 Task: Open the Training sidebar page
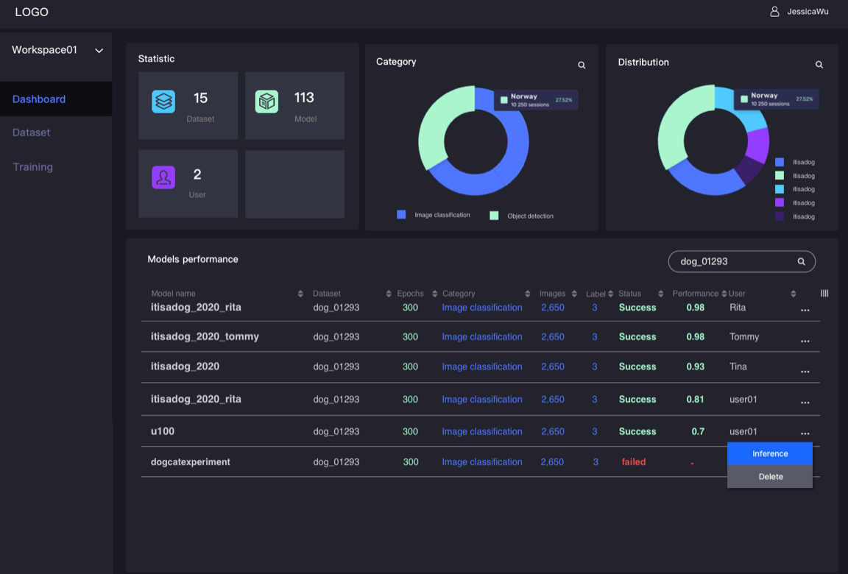(33, 167)
